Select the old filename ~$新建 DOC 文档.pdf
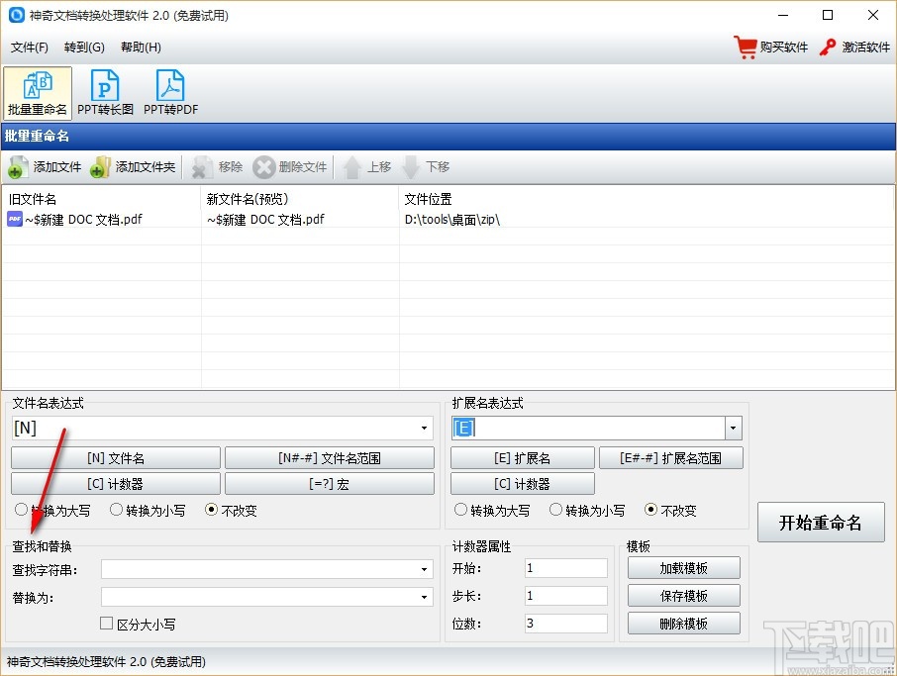Viewport: 897px width, 676px height. pos(83,219)
